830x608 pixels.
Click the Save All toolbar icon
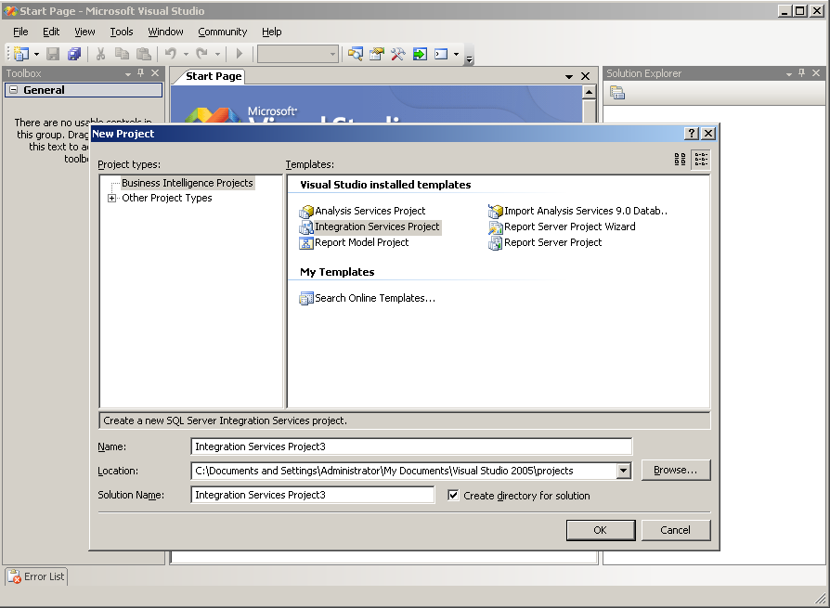(x=74, y=54)
